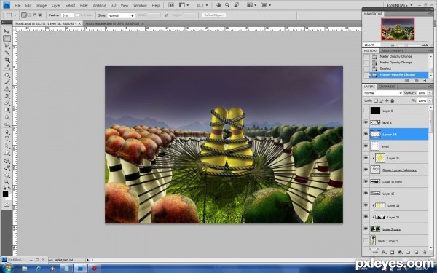The image size is (437, 273).
Task: Switch to the Channels tab
Action: tap(387, 87)
